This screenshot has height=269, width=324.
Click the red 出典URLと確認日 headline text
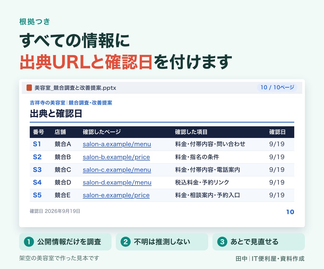86,62
